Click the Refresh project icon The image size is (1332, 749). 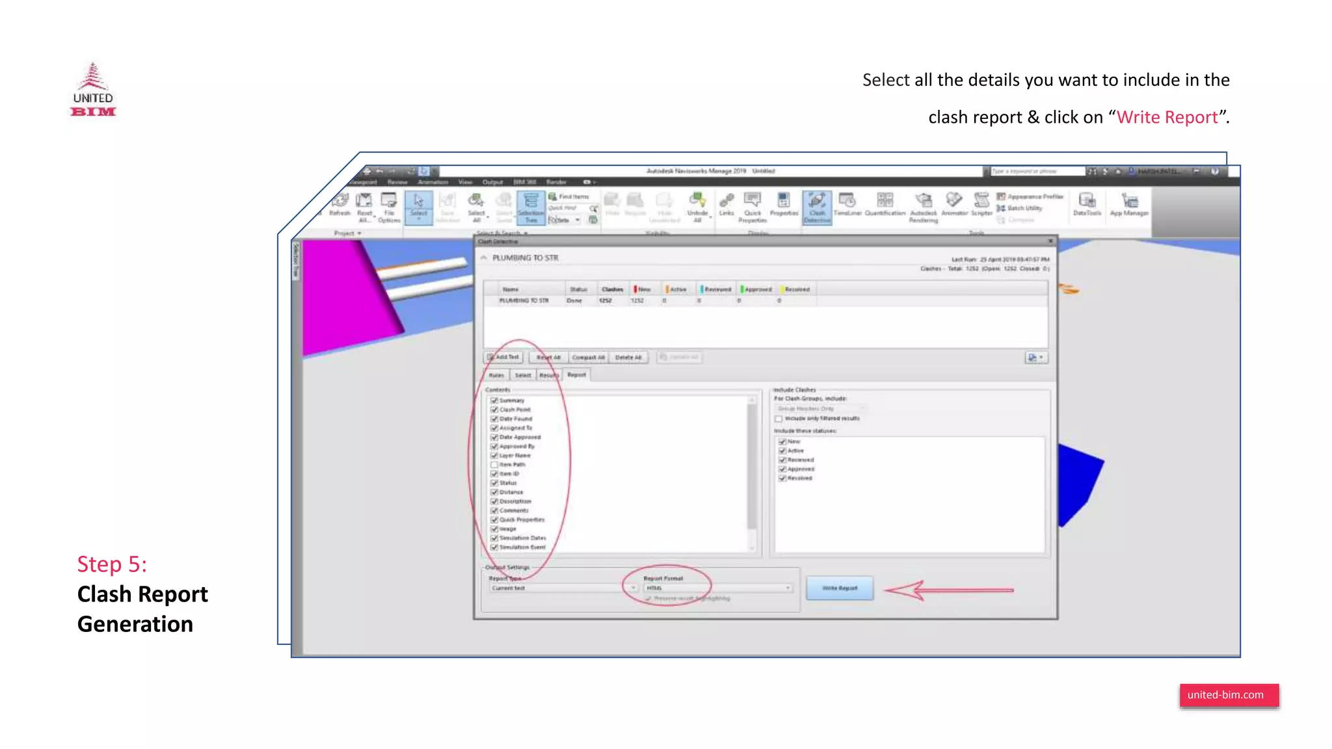(340, 204)
